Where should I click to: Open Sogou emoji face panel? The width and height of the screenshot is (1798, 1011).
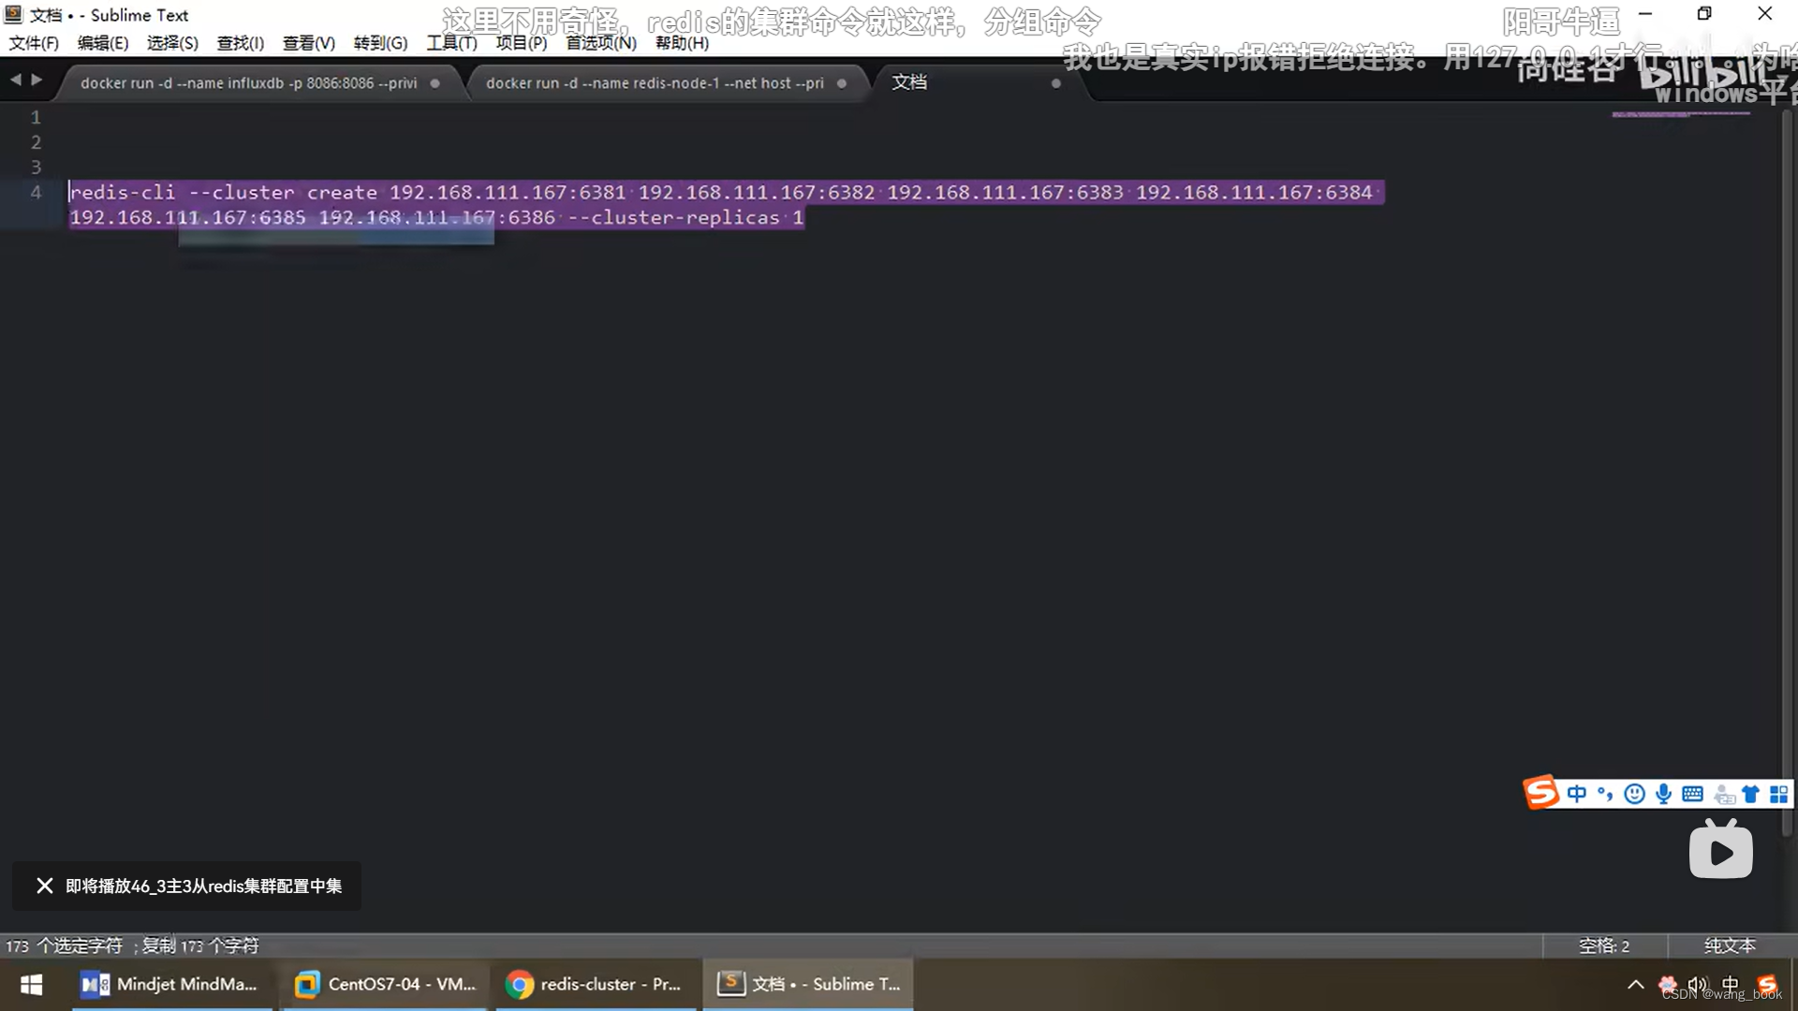point(1634,795)
